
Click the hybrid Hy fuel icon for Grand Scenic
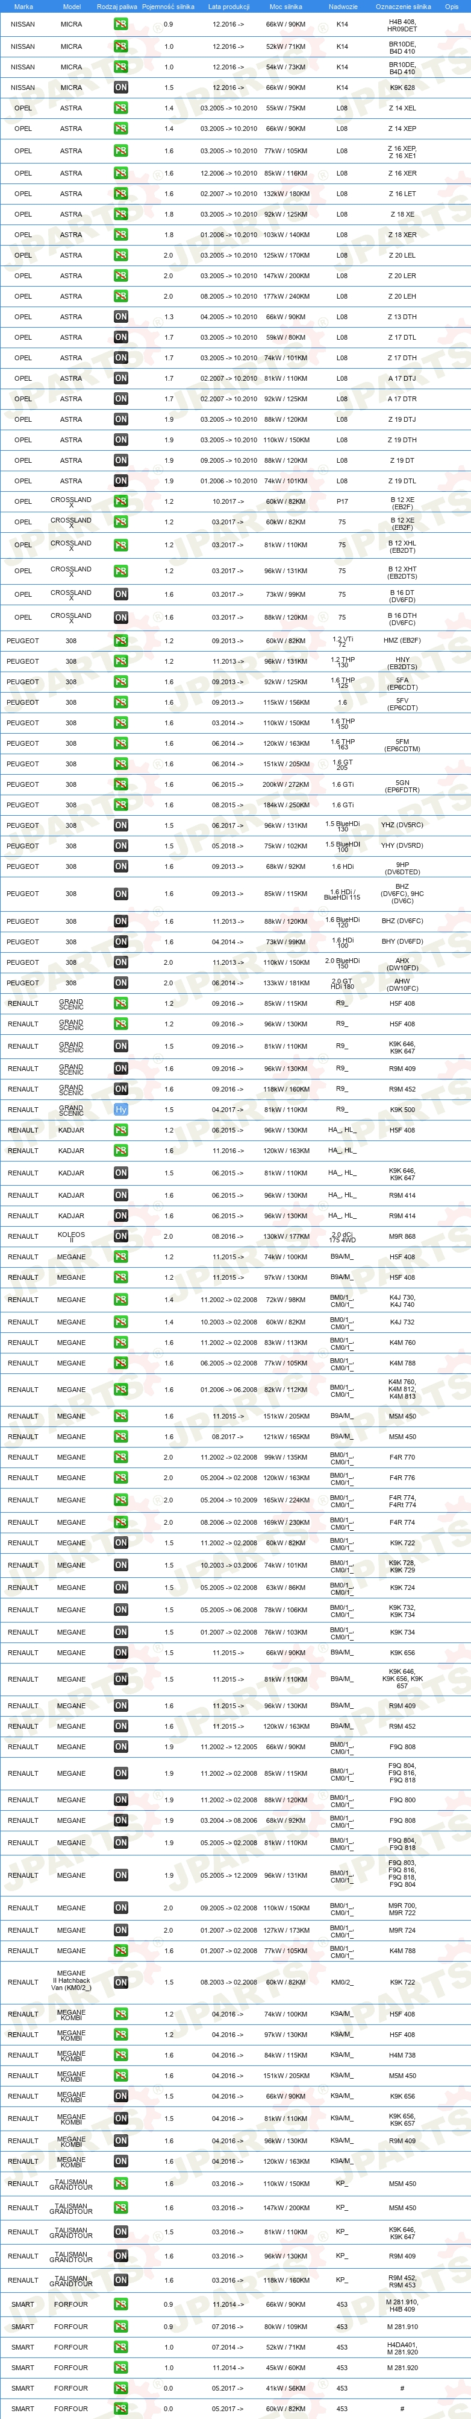(121, 1109)
